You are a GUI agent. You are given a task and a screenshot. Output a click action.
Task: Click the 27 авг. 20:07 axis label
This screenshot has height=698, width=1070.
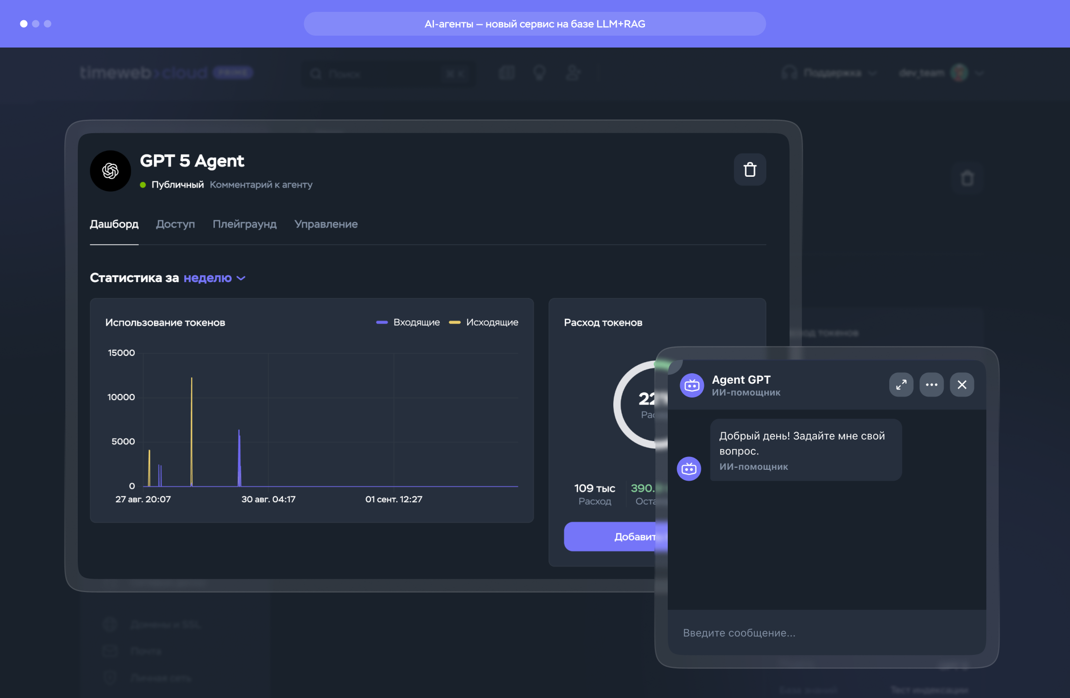(x=143, y=499)
